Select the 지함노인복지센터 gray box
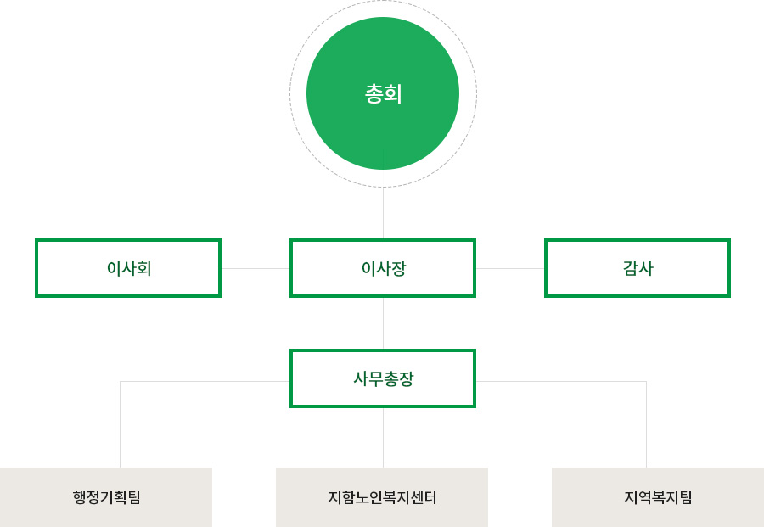764x527 pixels. (x=382, y=497)
